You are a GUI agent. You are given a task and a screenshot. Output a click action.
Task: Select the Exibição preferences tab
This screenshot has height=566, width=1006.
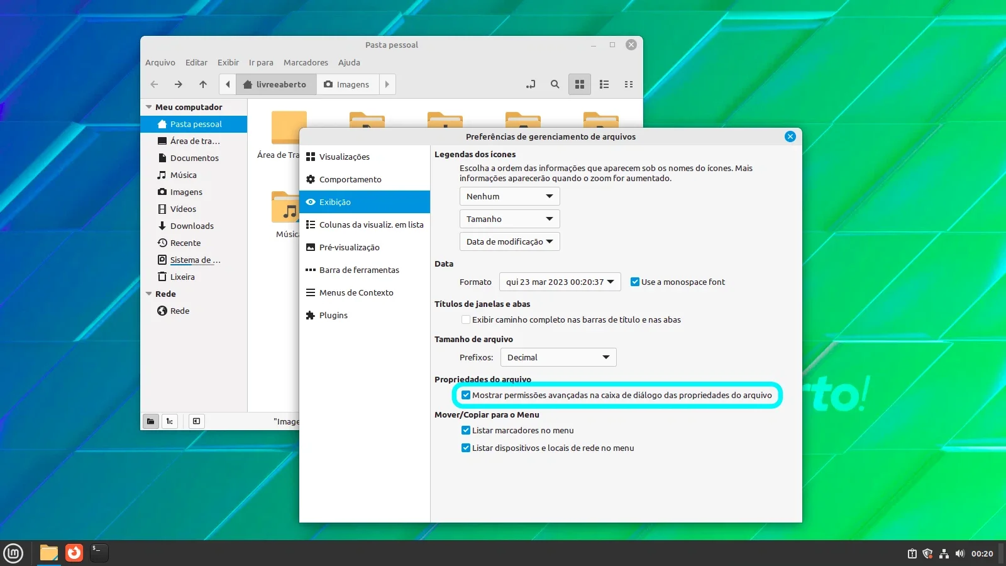[365, 202]
